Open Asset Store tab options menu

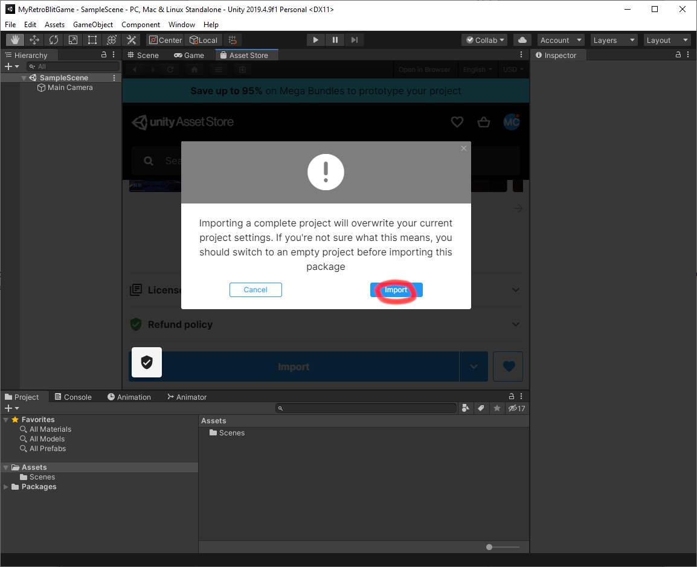[x=521, y=55]
